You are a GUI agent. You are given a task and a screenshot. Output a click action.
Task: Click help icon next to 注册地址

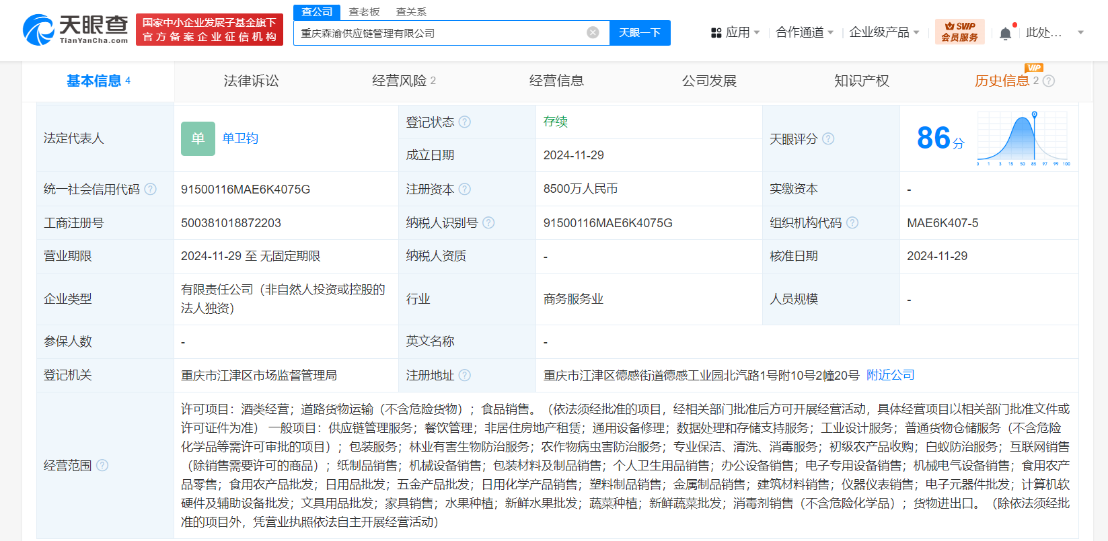[x=465, y=375]
